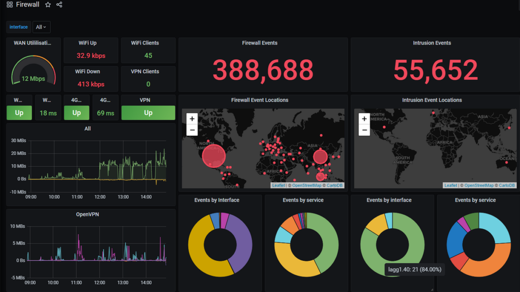Star the Firewall dashboard as favorite
Viewport: 520px width, 292px height.
48,5
